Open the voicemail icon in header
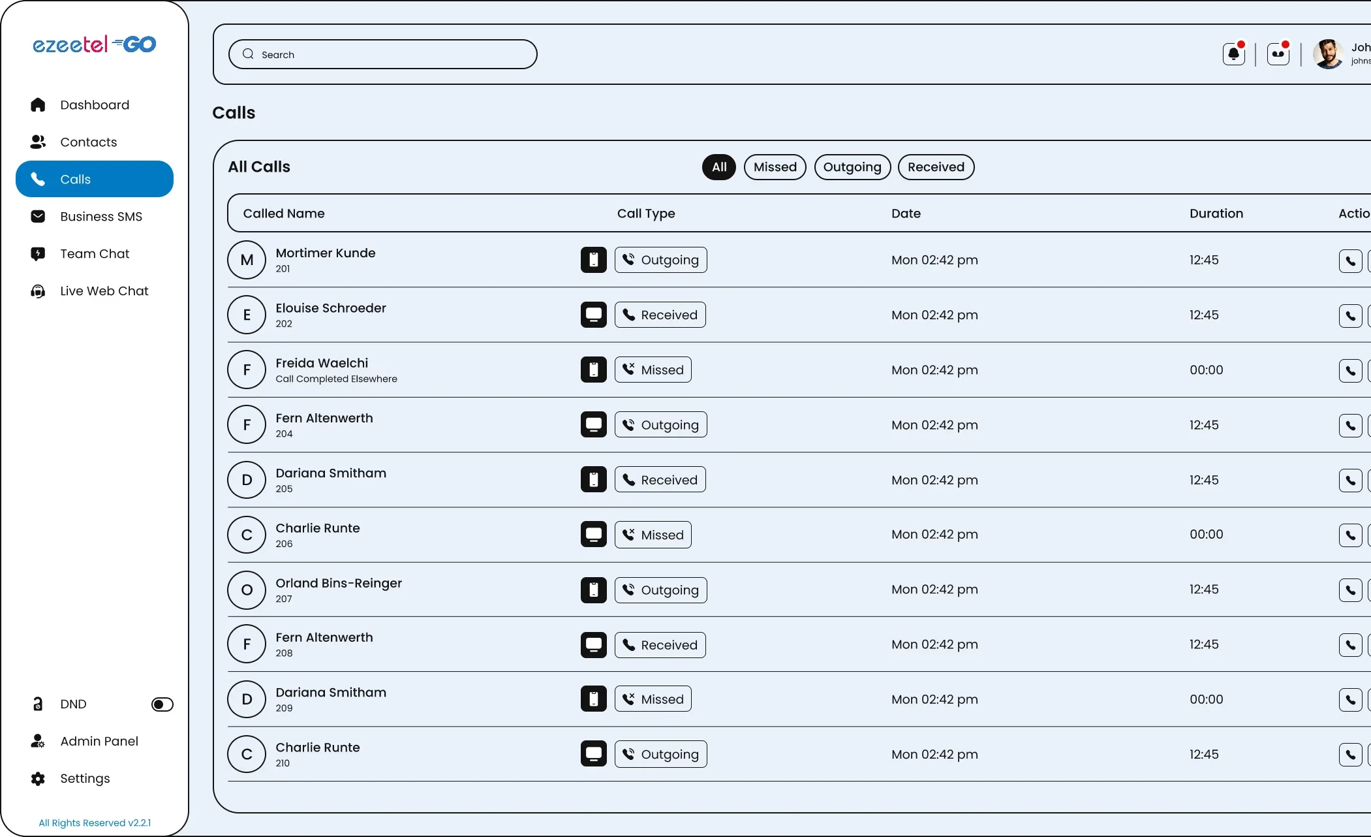1371x837 pixels. click(1278, 54)
